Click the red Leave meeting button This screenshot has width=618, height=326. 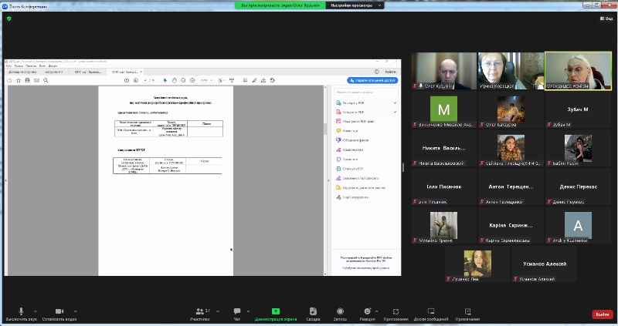[602, 314]
